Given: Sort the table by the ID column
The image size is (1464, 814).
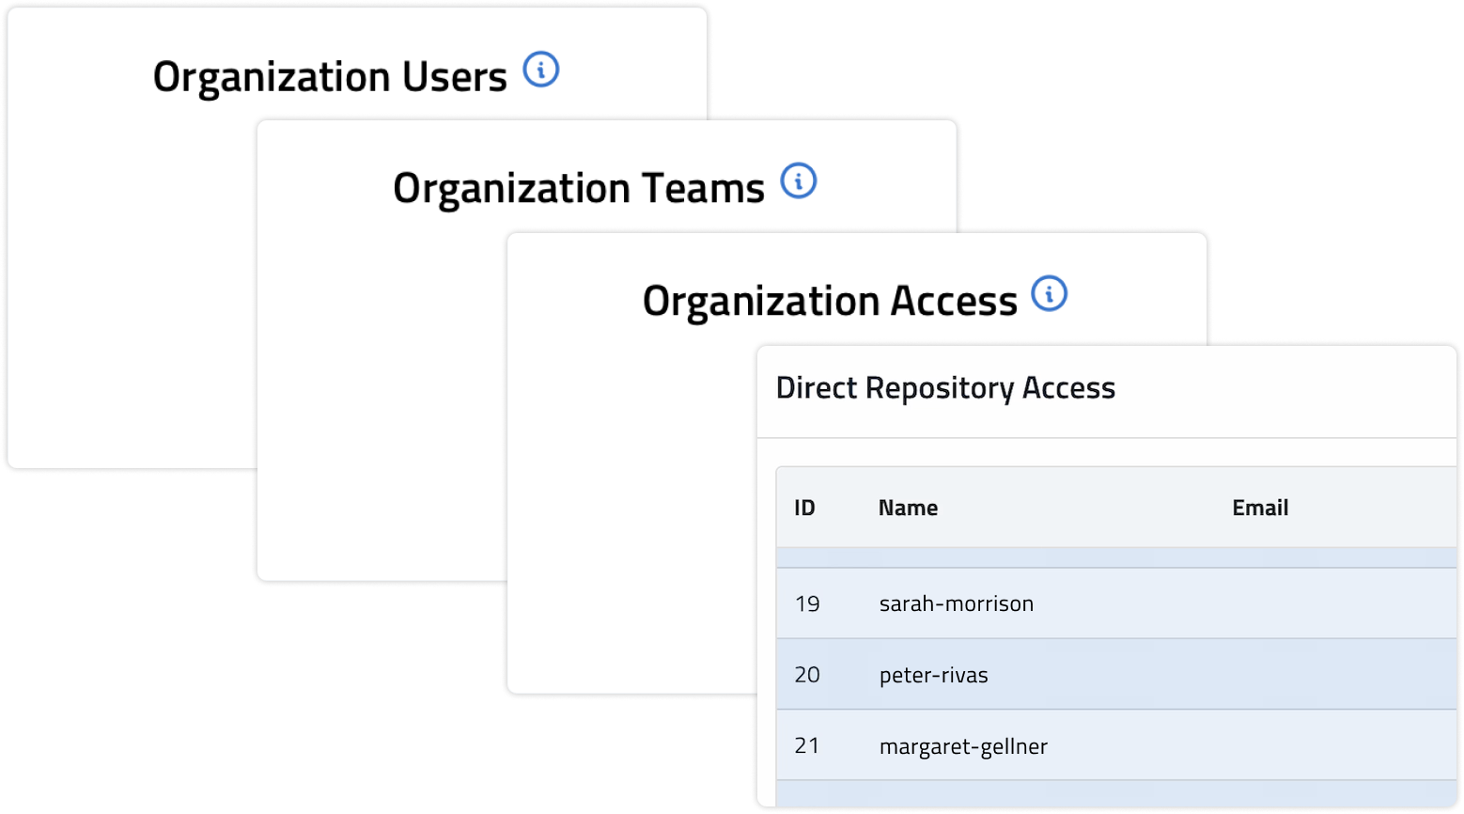Looking at the screenshot, I should 806,508.
